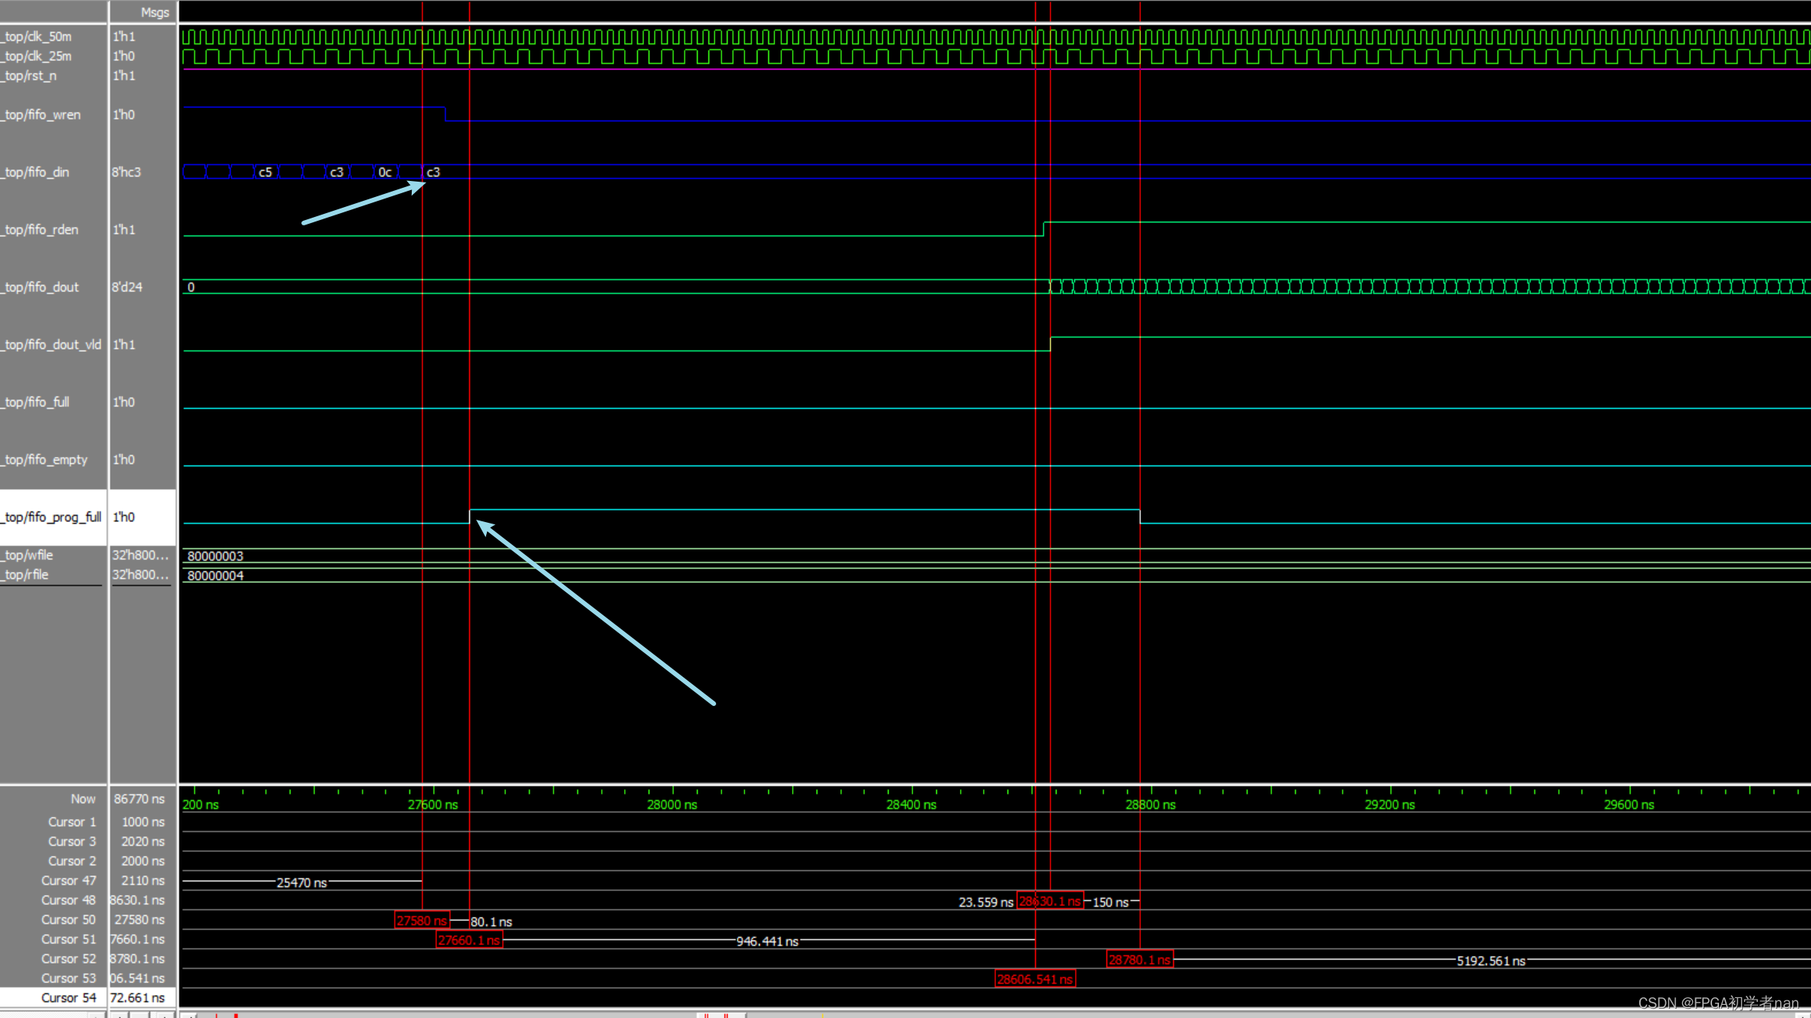Screen dimensions: 1811x1018
Task: Click the 32'h800... value for rfile
Action: point(140,574)
